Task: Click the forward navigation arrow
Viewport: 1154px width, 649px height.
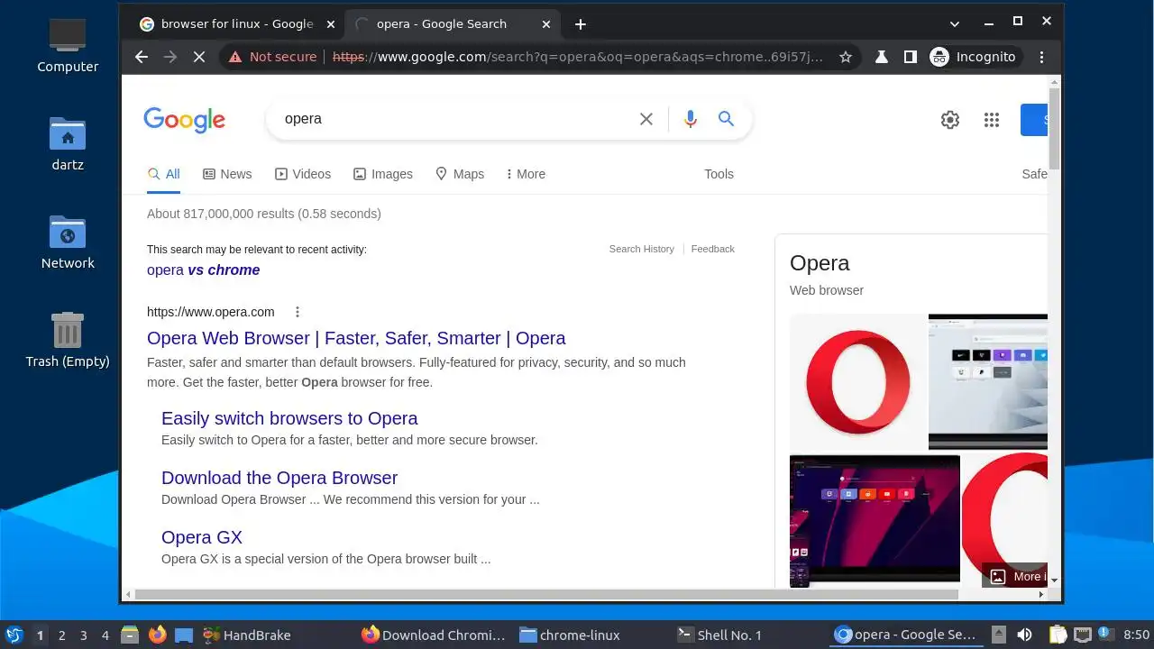Action: pos(170,57)
